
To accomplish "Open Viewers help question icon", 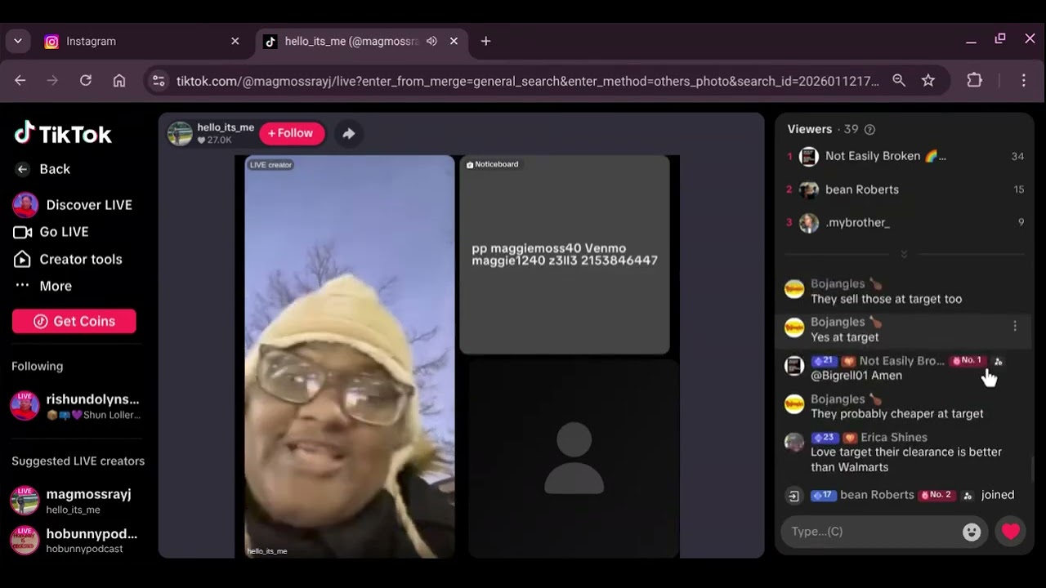I will pyautogui.click(x=869, y=129).
